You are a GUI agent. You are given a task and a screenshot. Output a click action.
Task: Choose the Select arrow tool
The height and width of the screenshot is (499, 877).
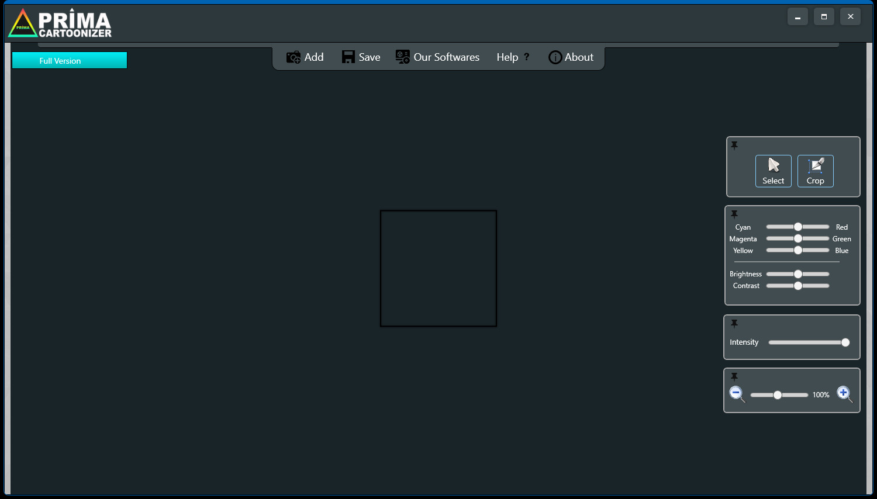coord(774,171)
